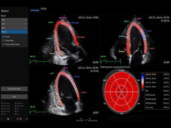This screenshot has height=128, width=171.
Task: Click the Store Cine shortcut icon
Action: pos(2,105)
